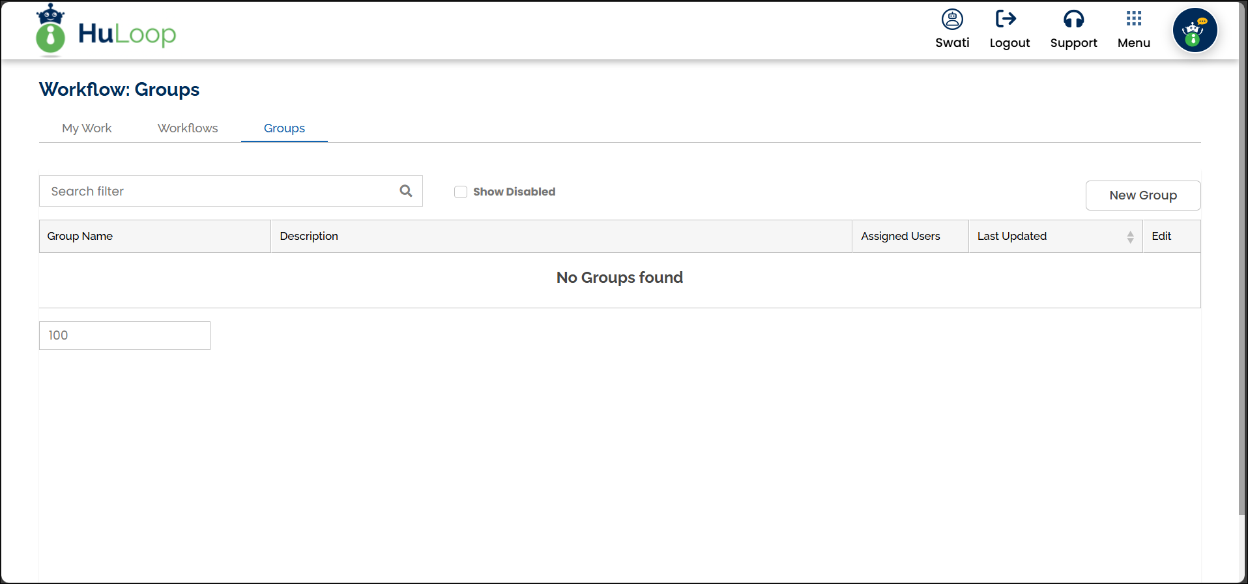
Task: Launch the chatbot assistant avatar
Action: tap(1195, 31)
